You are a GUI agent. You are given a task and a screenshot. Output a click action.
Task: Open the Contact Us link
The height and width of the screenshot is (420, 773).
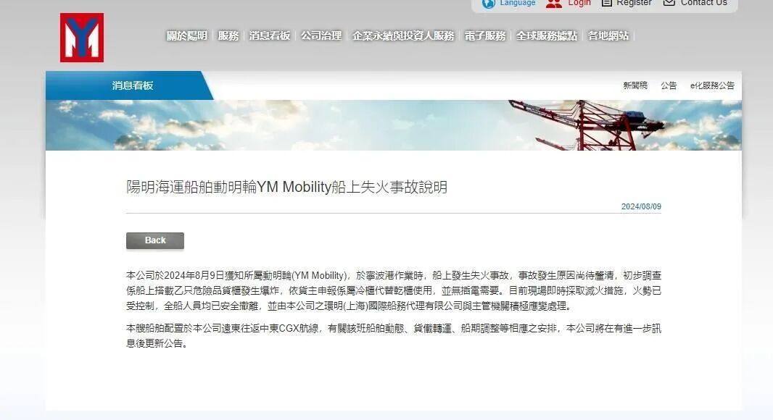[x=703, y=3]
